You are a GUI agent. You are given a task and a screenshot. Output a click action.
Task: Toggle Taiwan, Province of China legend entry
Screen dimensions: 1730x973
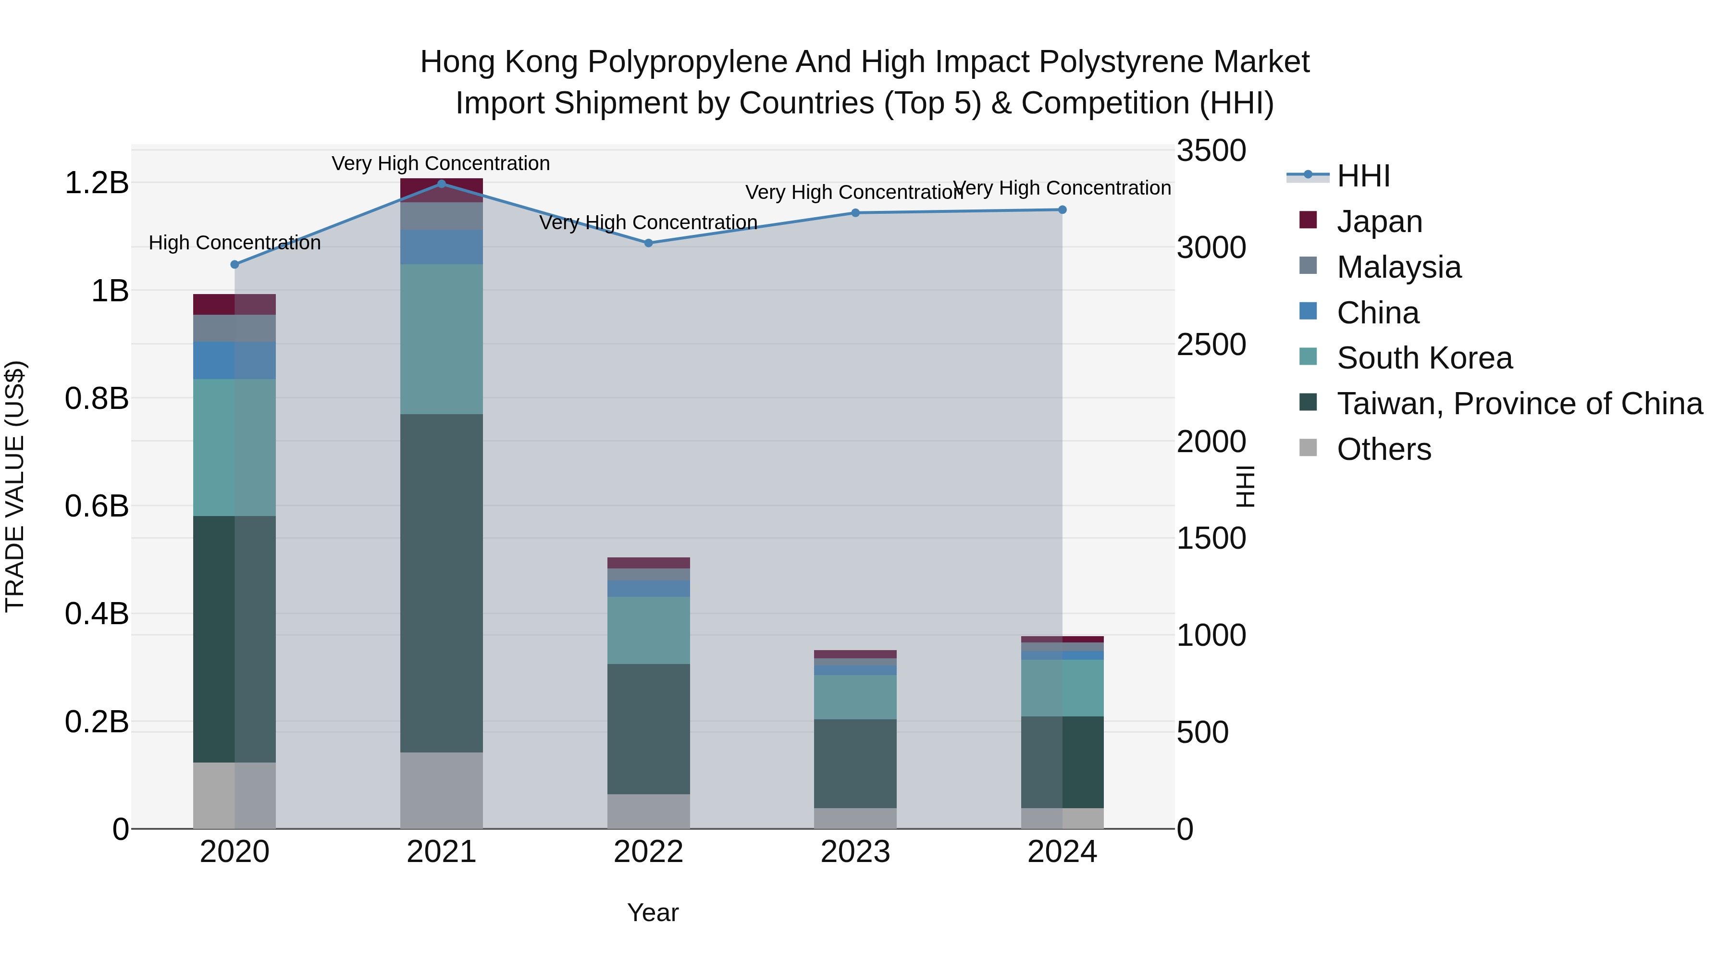tap(1501, 404)
